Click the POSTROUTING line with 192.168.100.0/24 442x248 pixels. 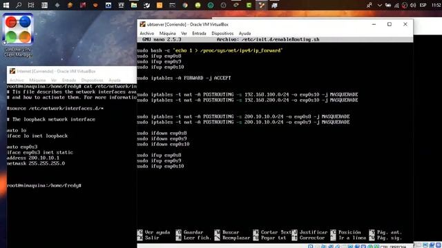tap(247, 94)
